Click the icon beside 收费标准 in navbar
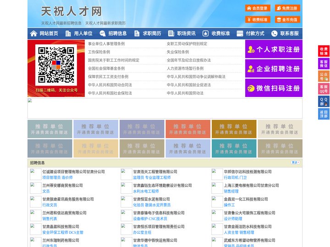 pyautogui.click(x=205, y=33)
